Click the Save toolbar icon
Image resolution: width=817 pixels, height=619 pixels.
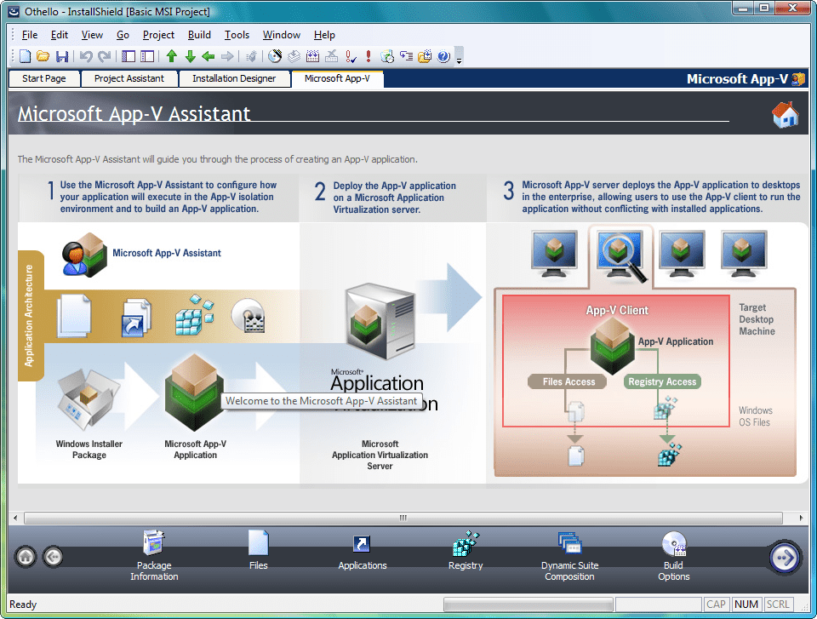pos(62,56)
